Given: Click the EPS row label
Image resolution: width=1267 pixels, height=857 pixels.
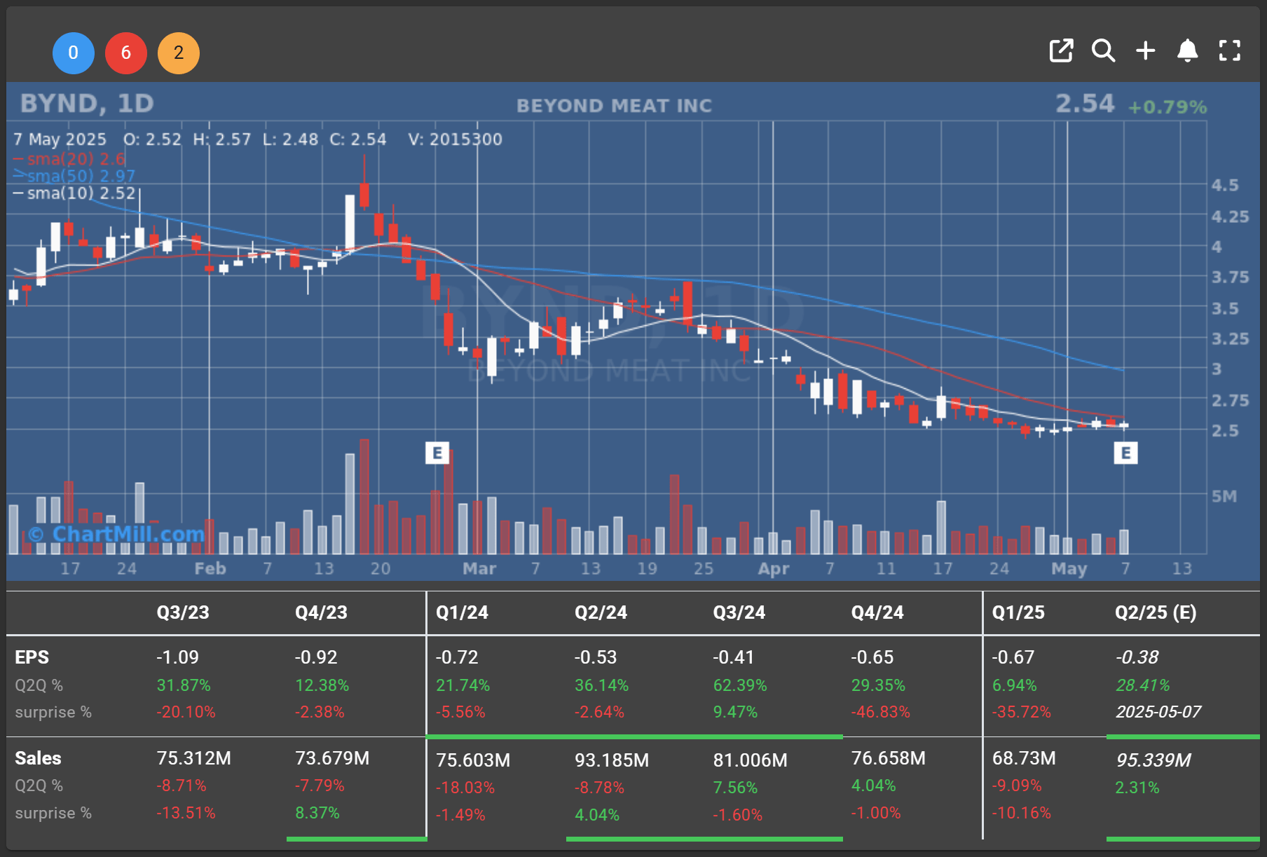Looking at the screenshot, I should point(32,657).
